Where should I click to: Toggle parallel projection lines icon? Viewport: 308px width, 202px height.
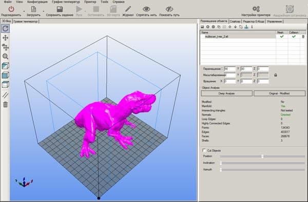click(x=5, y=95)
